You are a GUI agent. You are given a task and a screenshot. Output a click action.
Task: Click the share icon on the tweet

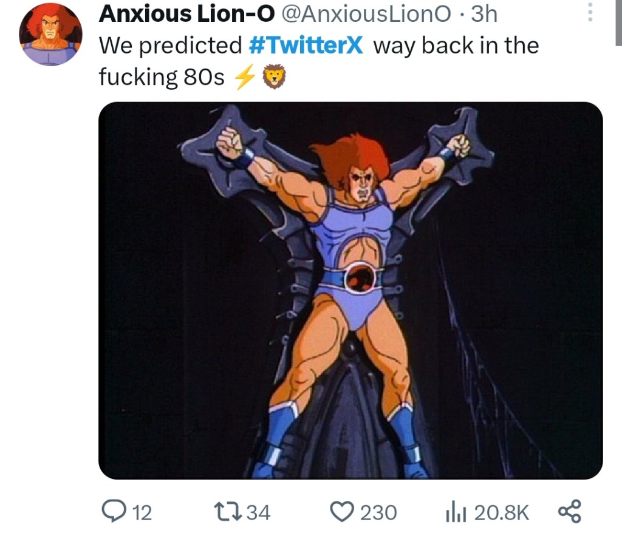[x=569, y=511]
